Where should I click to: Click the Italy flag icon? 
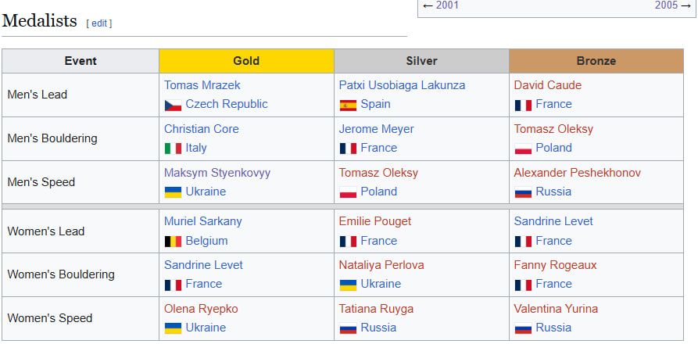173,149
